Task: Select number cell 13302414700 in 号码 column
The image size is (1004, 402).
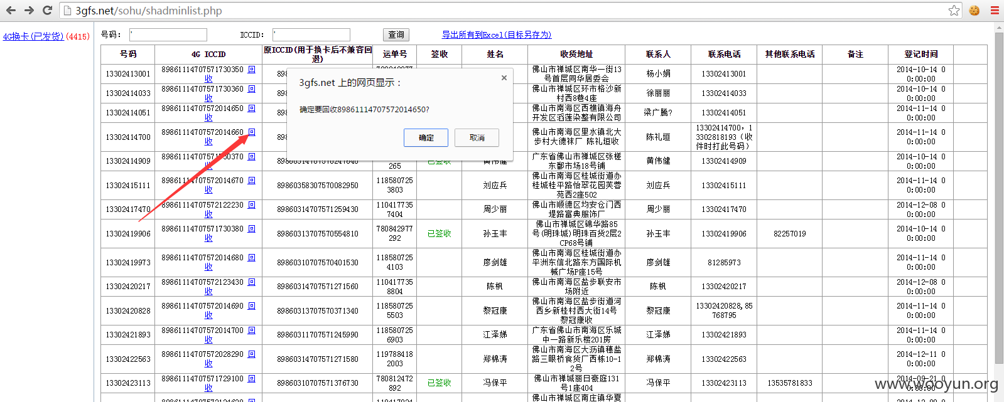Action: (x=128, y=137)
